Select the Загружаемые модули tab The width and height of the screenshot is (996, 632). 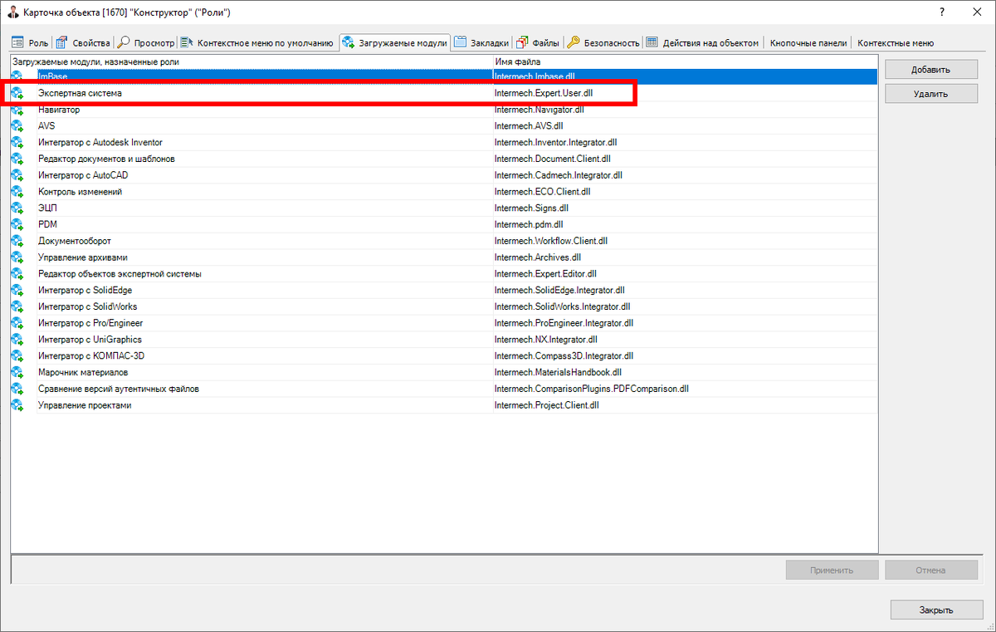[395, 42]
